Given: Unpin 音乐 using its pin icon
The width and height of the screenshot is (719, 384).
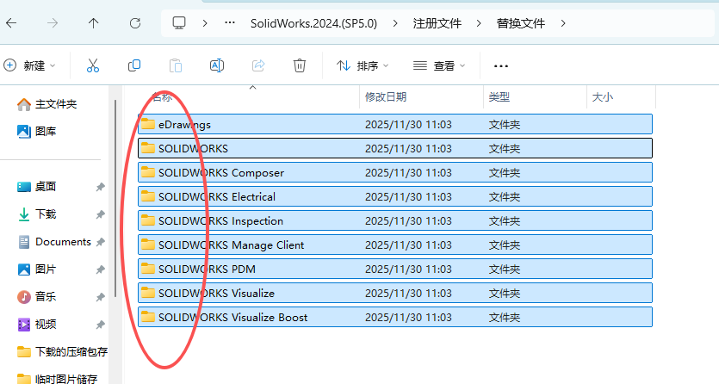Looking at the screenshot, I should 101,297.
